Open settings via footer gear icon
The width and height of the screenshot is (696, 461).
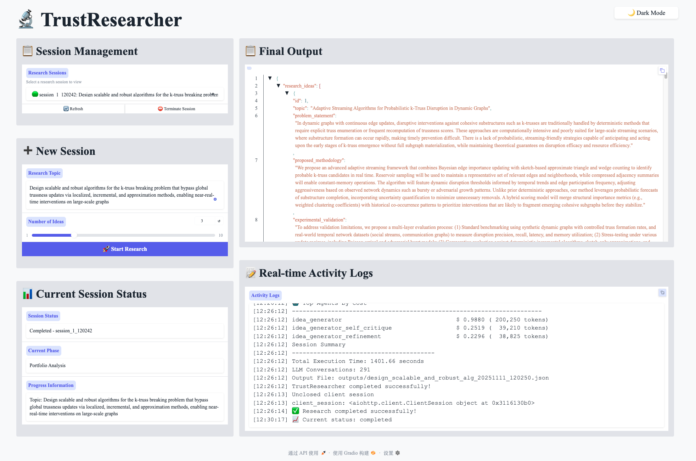(x=398, y=453)
